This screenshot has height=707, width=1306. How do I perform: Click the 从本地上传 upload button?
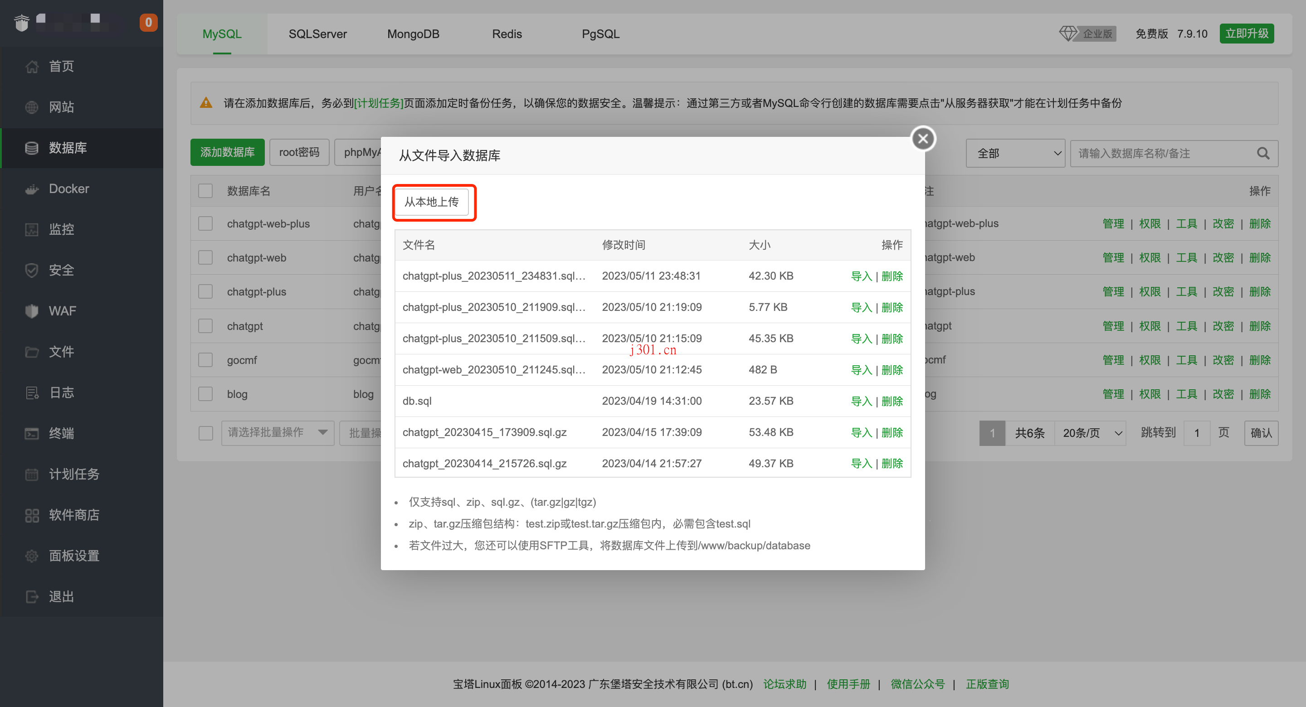click(434, 202)
